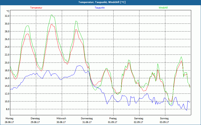This screenshot has height=125, width=201.
Task: Click the date 01.09.17
Action: pyautogui.click(x=113, y=122)
